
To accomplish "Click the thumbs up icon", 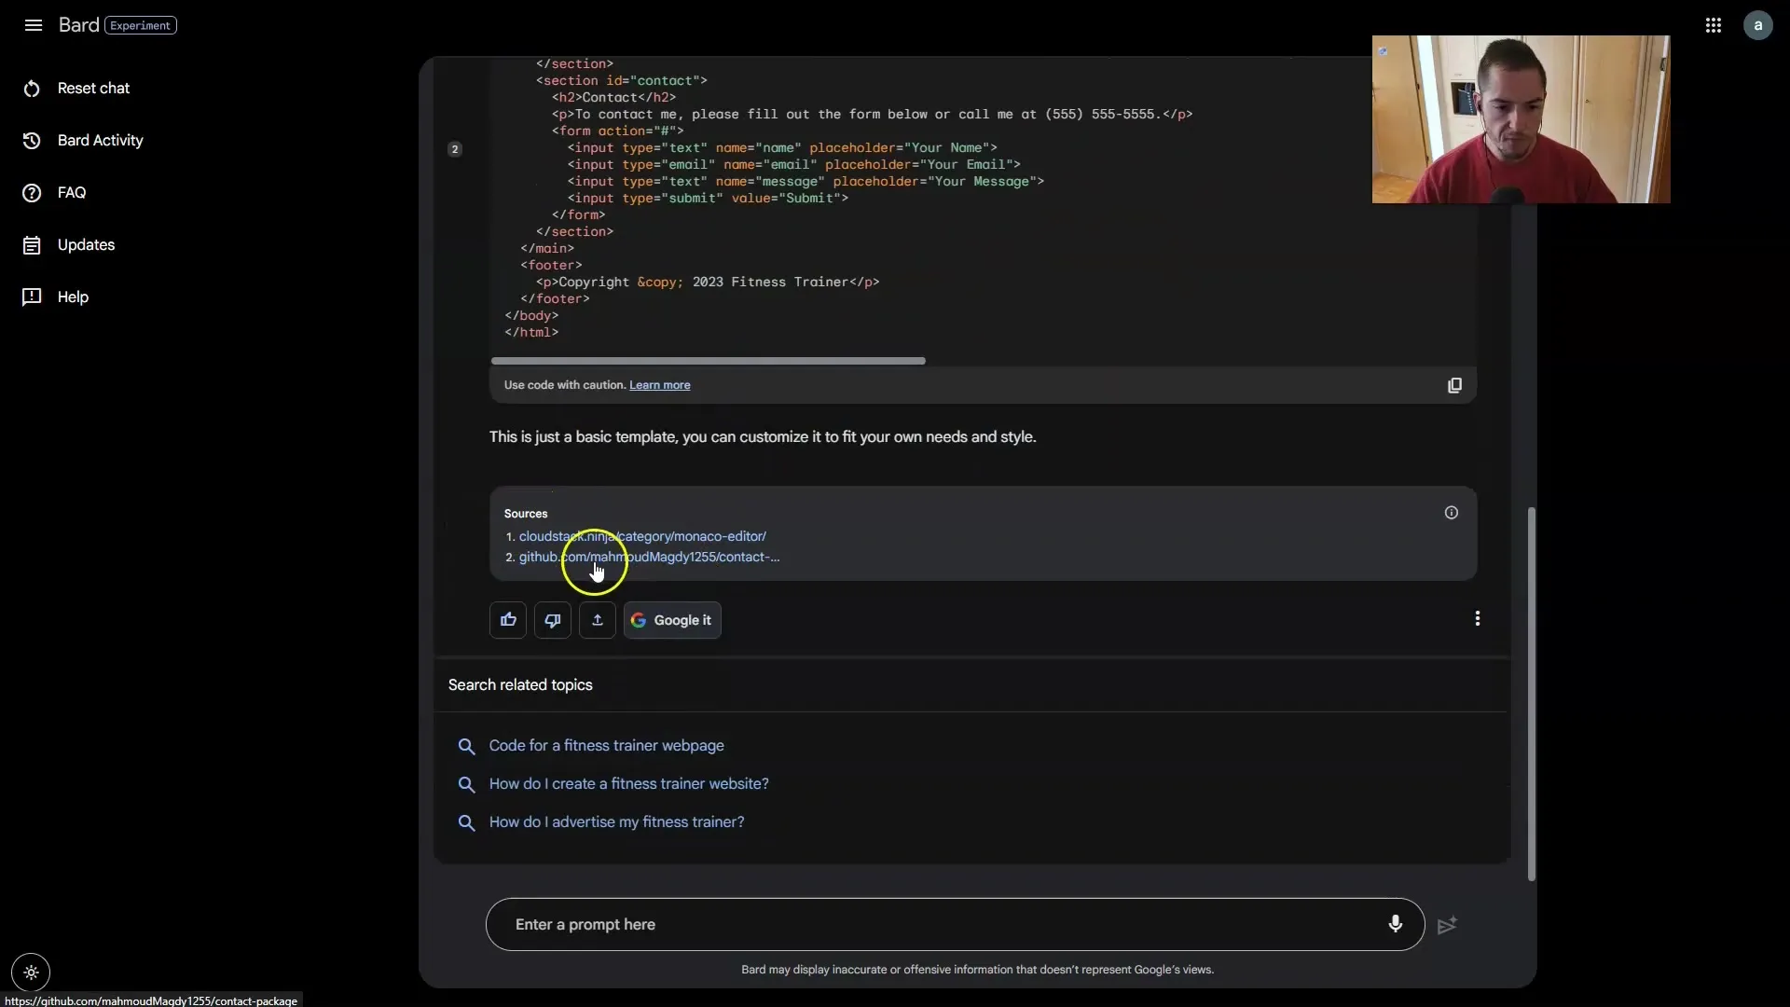I will [x=508, y=620].
